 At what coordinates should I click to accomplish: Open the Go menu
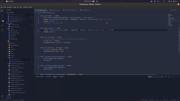[18, 7]
